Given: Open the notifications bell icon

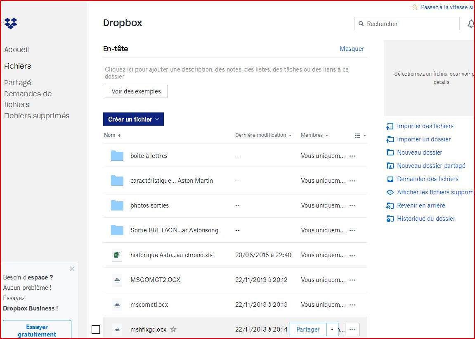Looking at the screenshot, I should (471, 24).
